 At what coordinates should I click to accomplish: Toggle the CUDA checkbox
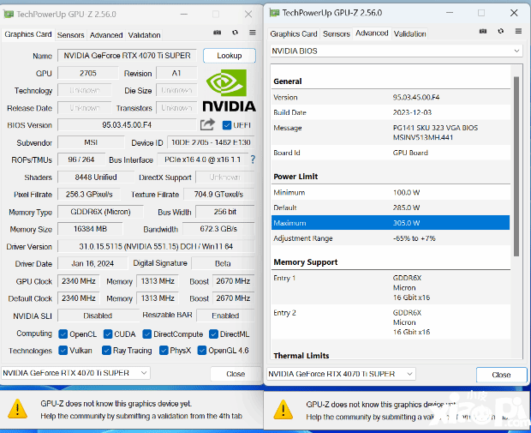[108, 334]
